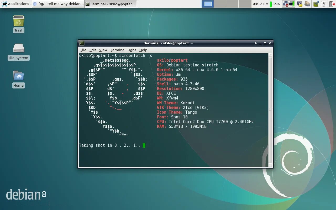336x210 pixels.
Task: Click the 'Taking shot in 3.. 2.. 1..' line
Action: [109, 145]
